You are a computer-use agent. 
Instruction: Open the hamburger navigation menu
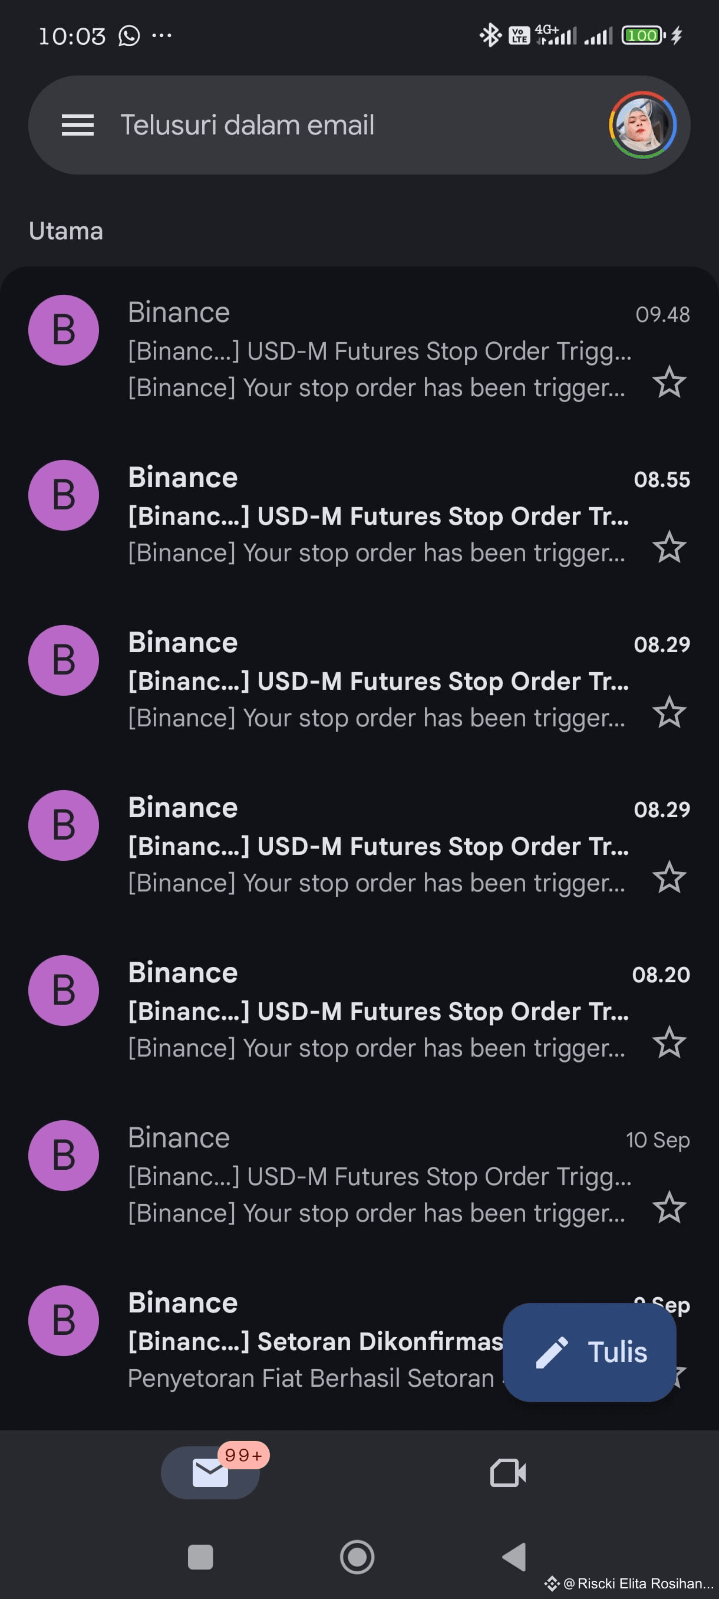coord(78,125)
